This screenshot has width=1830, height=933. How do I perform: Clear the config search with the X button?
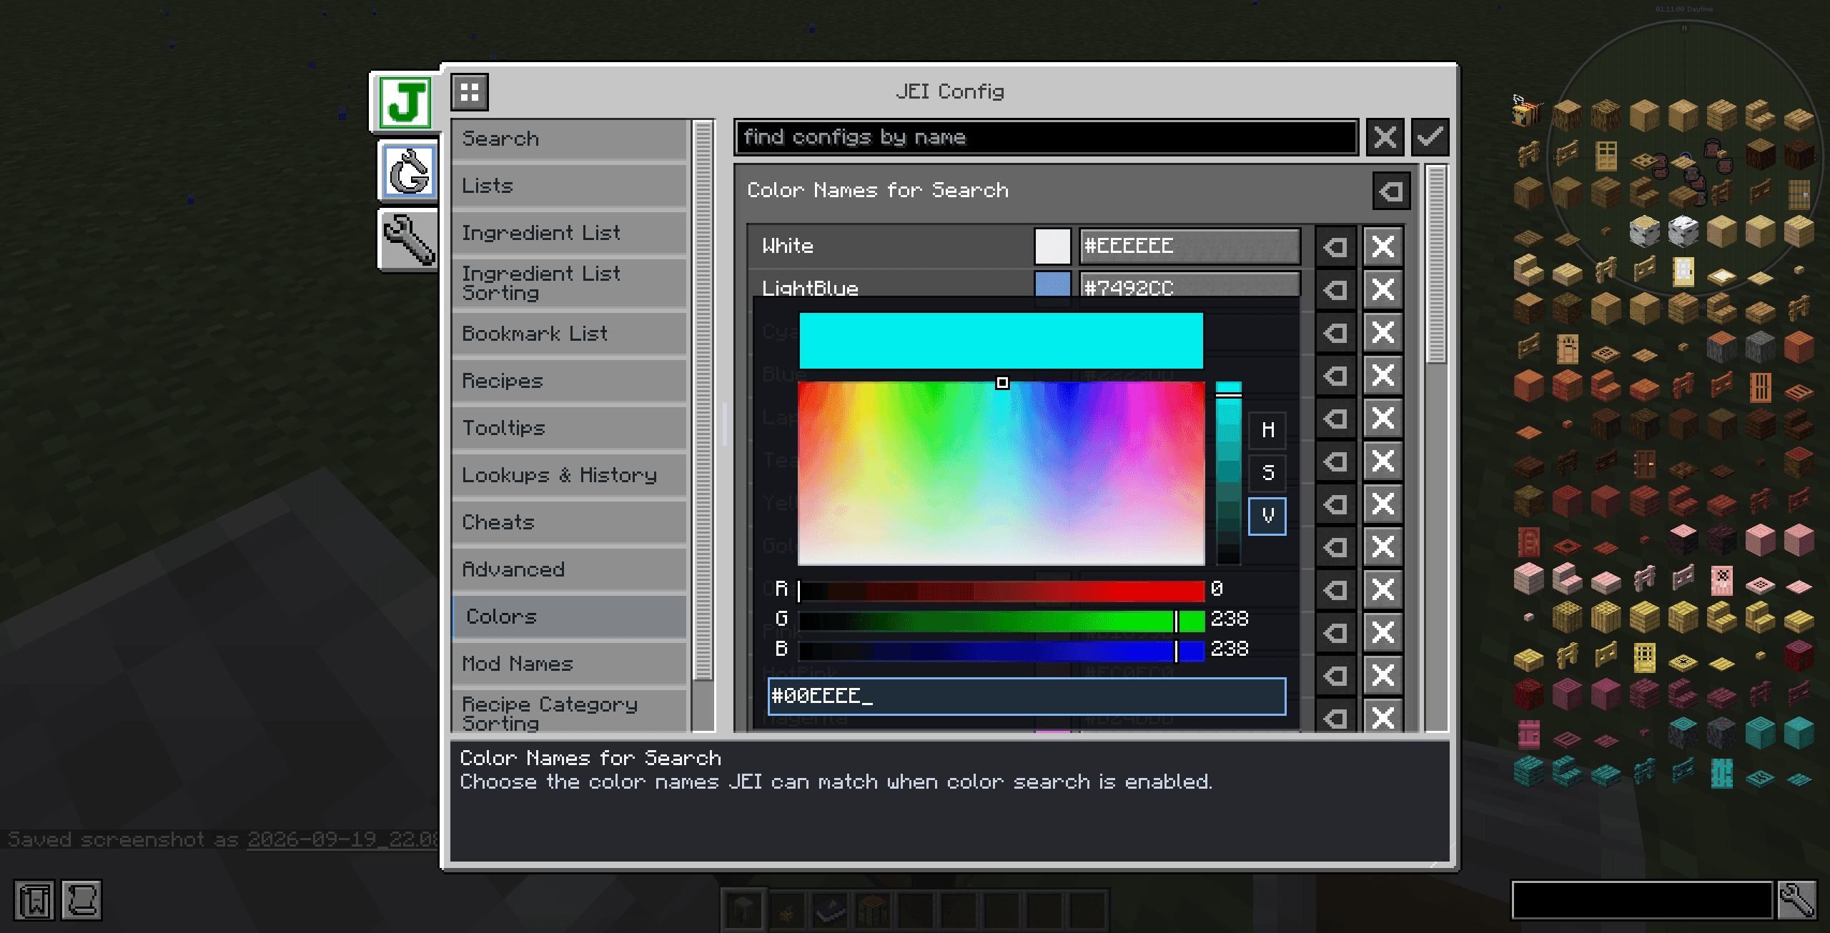click(1385, 137)
